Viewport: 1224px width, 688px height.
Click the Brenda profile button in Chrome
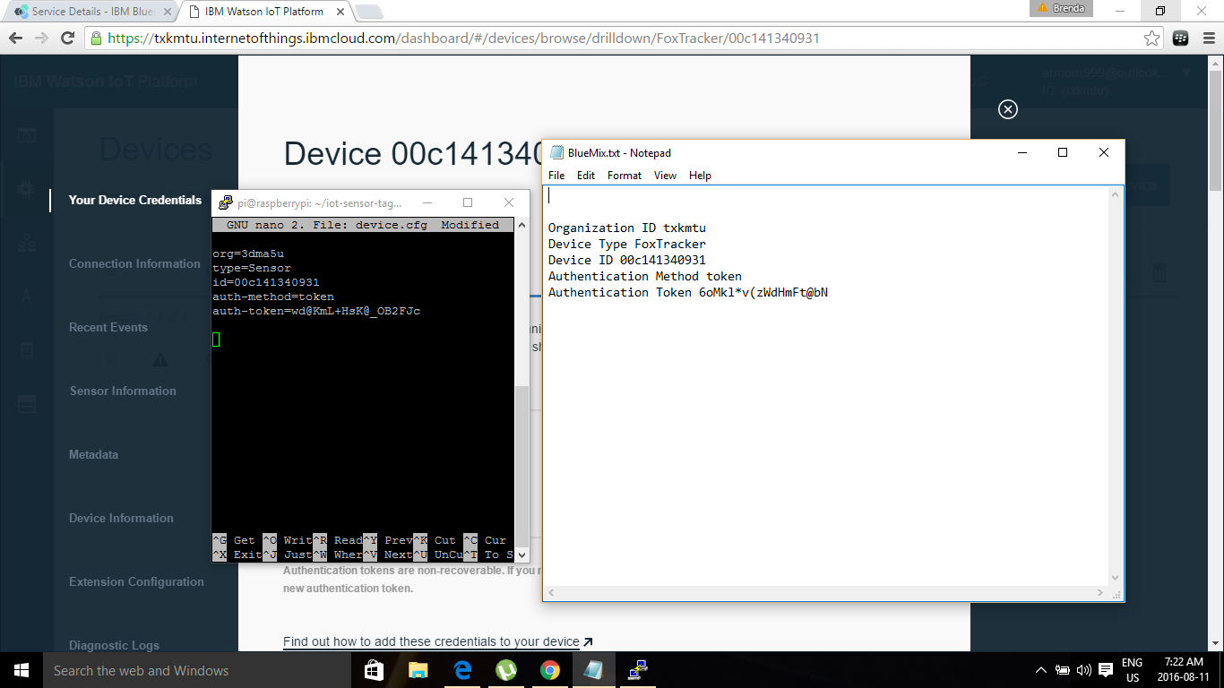pyautogui.click(x=1061, y=8)
